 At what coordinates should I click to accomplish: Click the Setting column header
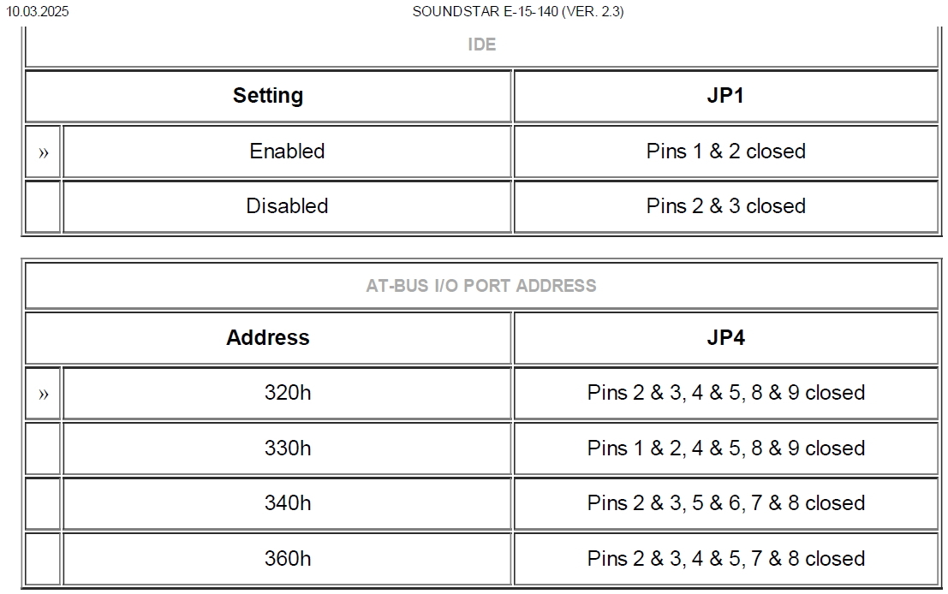(x=268, y=96)
